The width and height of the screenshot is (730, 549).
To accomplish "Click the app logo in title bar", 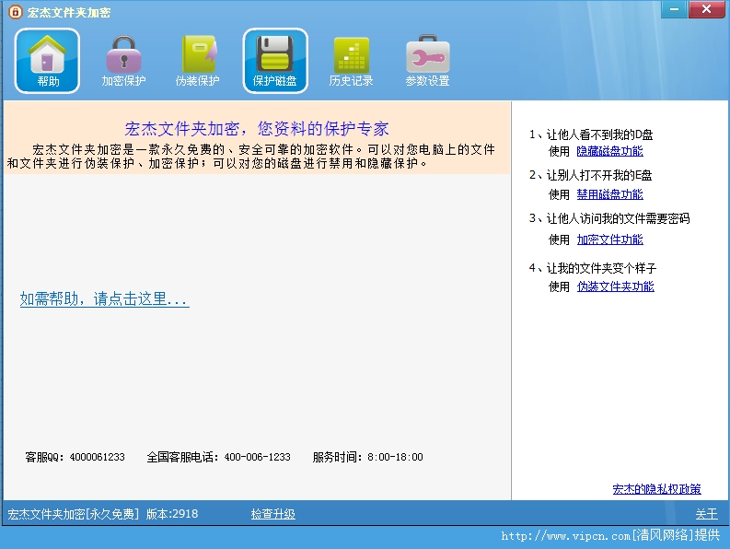I will (x=16, y=12).
